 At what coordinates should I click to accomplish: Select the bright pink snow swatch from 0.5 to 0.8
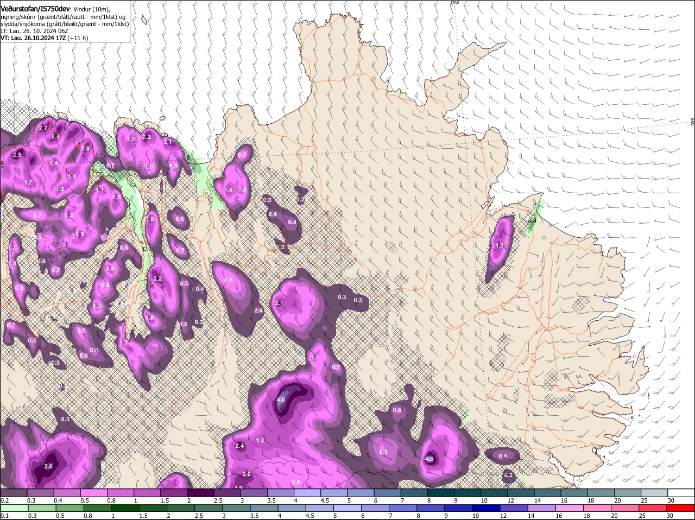(93, 492)
